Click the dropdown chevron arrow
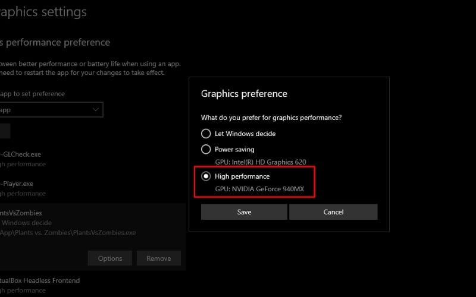The image size is (476, 297). coord(96,110)
